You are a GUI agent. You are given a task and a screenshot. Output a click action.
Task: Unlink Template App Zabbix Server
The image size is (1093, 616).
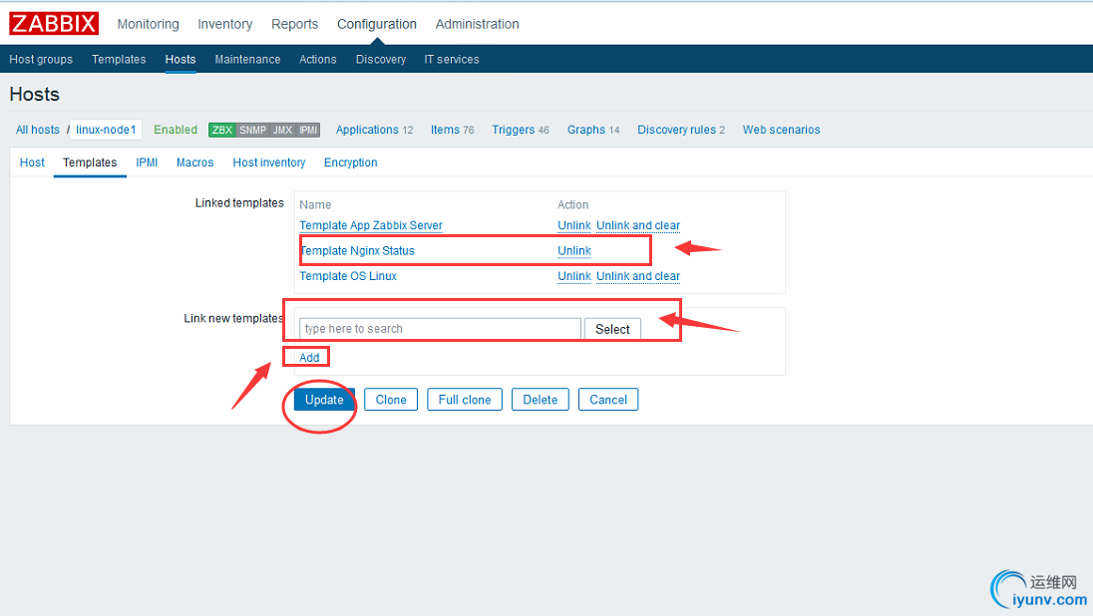pyautogui.click(x=574, y=226)
